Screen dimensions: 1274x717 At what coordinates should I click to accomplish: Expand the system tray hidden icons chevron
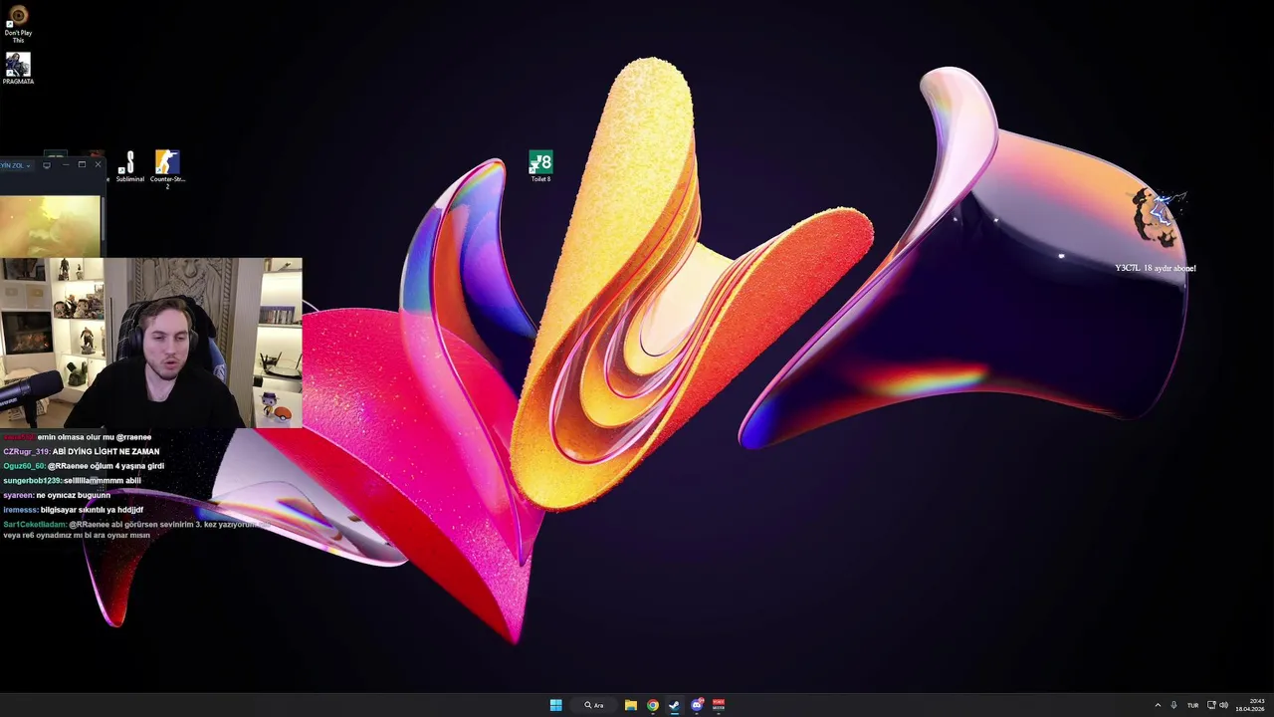click(1158, 705)
